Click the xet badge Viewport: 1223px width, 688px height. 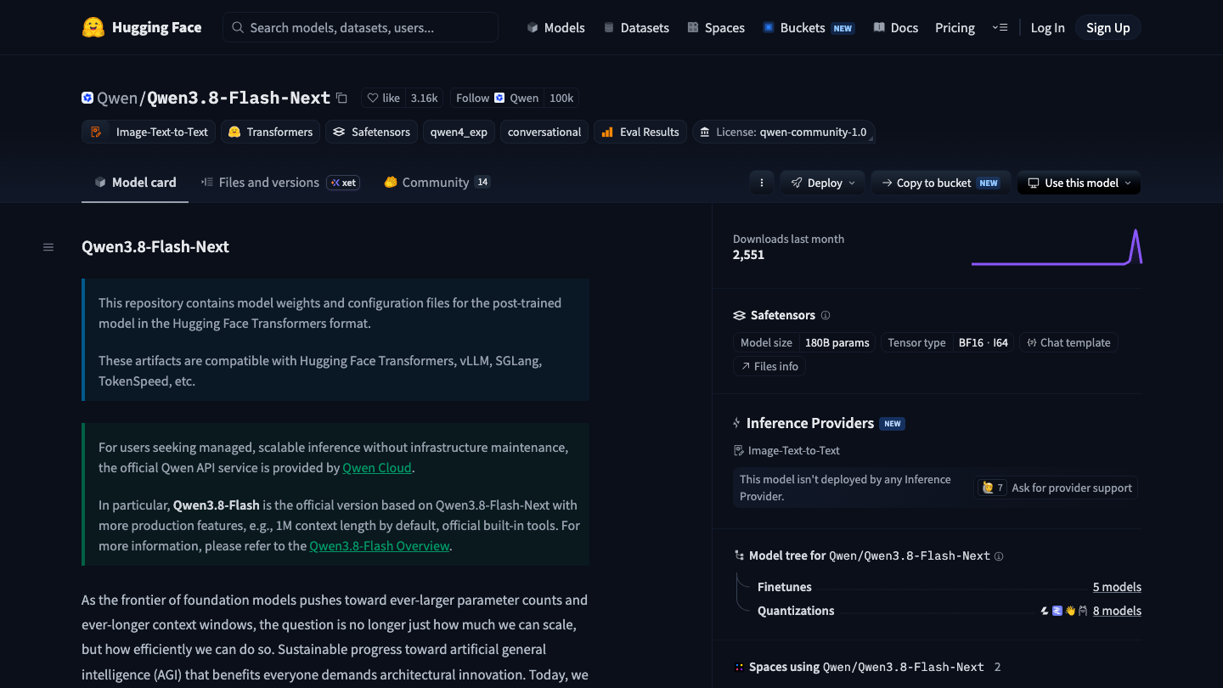click(x=343, y=183)
